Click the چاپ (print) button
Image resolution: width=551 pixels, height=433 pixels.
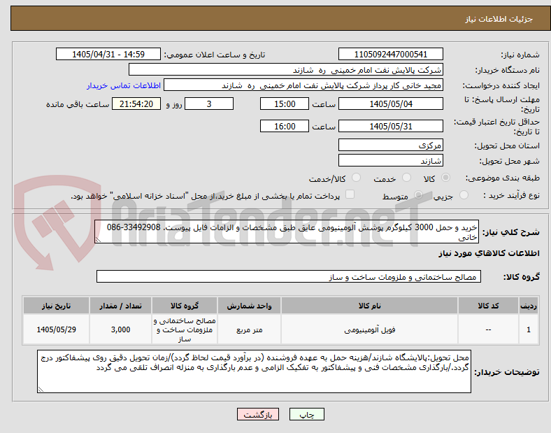(x=306, y=414)
